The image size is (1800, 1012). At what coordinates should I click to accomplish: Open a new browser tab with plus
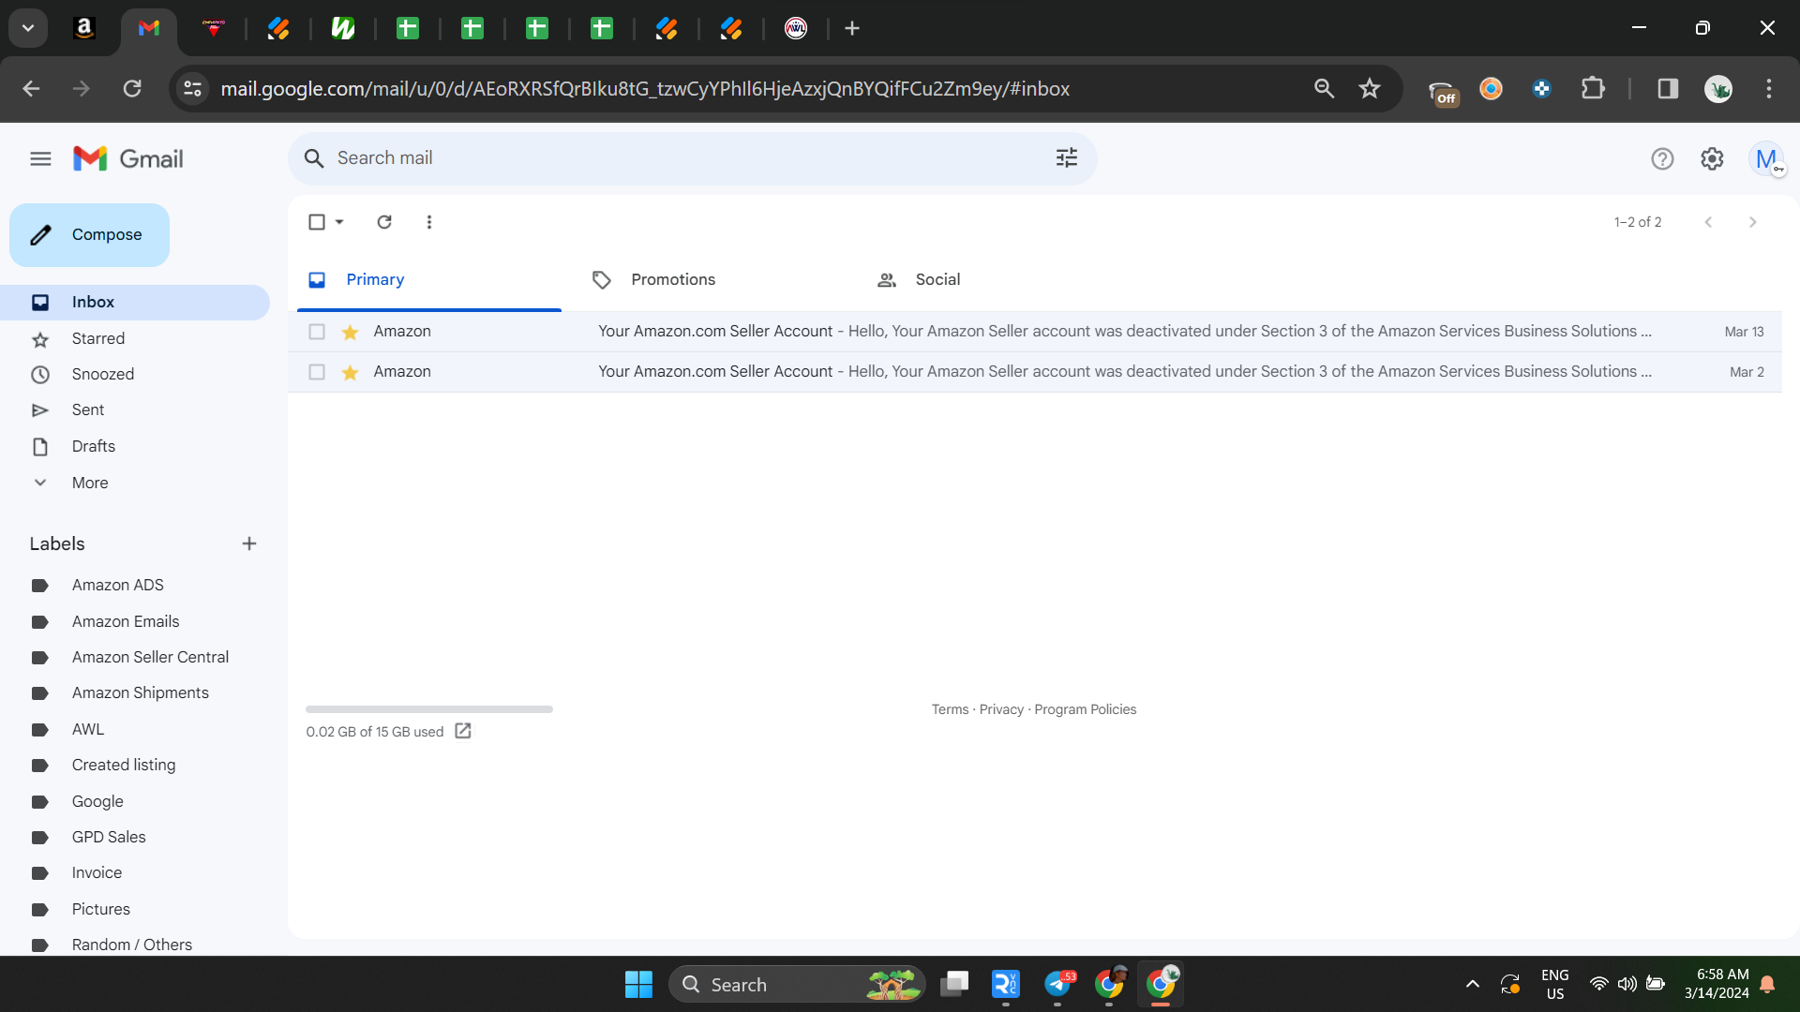tap(852, 28)
